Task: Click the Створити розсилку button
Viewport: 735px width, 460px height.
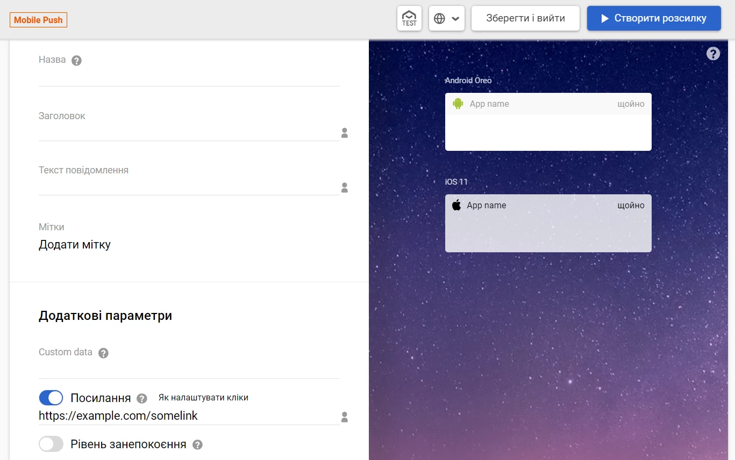Action: pyautogui.click(x=654, y=18)
